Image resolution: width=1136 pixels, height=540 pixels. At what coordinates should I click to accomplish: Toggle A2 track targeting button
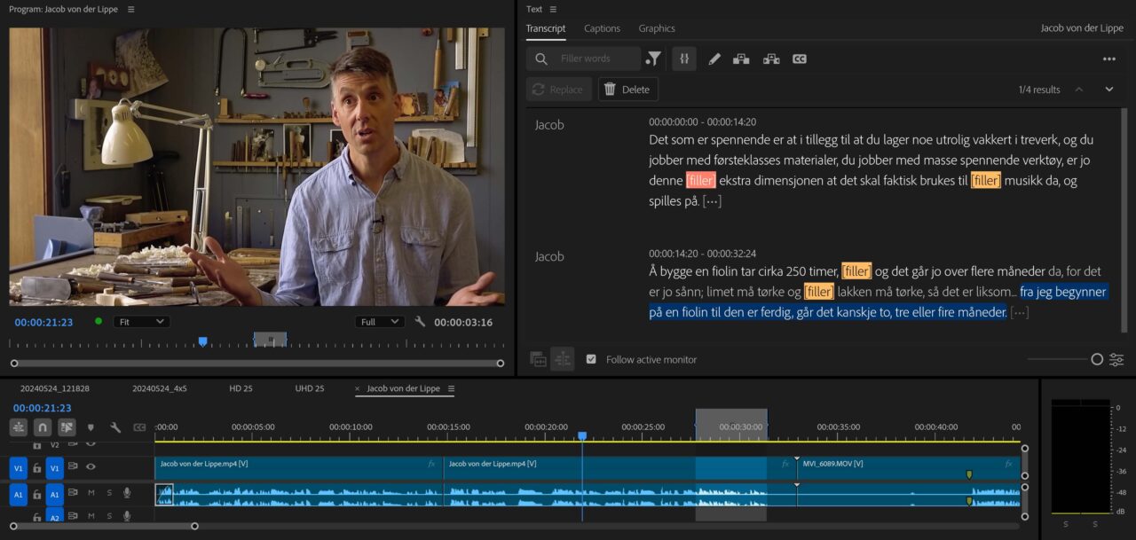[x=54, y=516]
